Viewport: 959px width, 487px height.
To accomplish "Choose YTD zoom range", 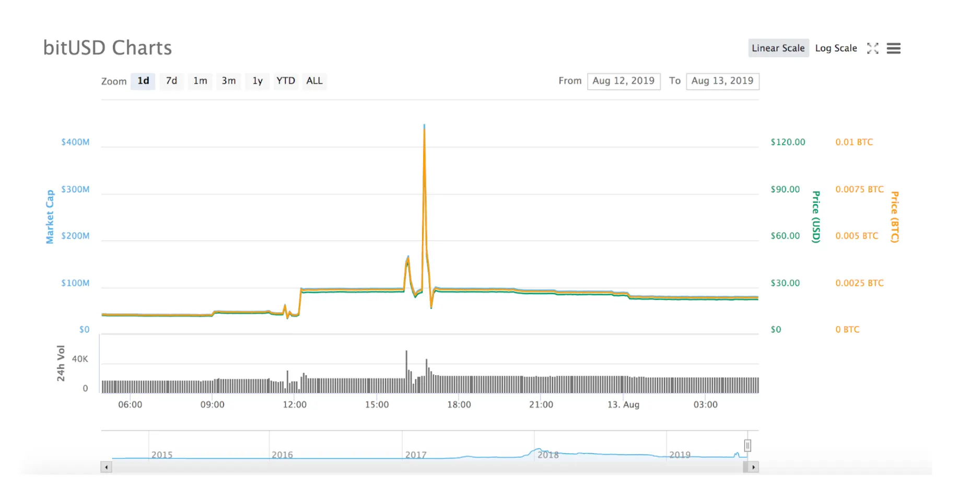I will point(286,81).
